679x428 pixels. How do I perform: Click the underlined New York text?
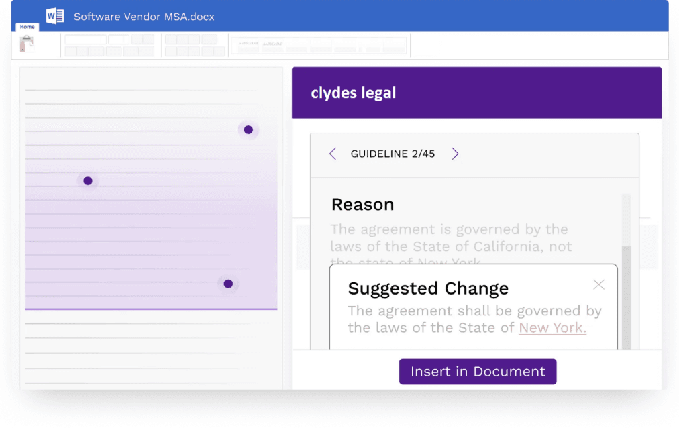point(553,328)
